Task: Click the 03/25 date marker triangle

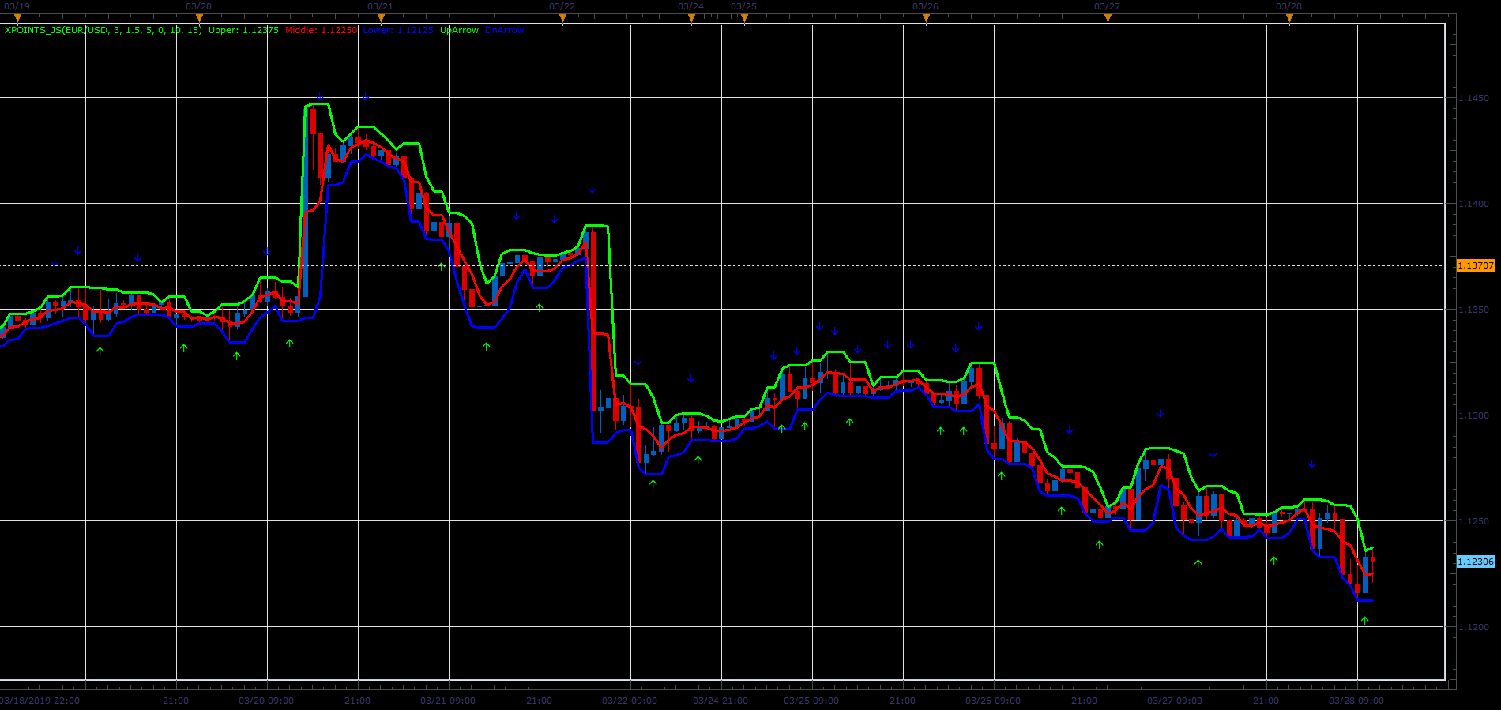Action: click(x=744, y=18)
